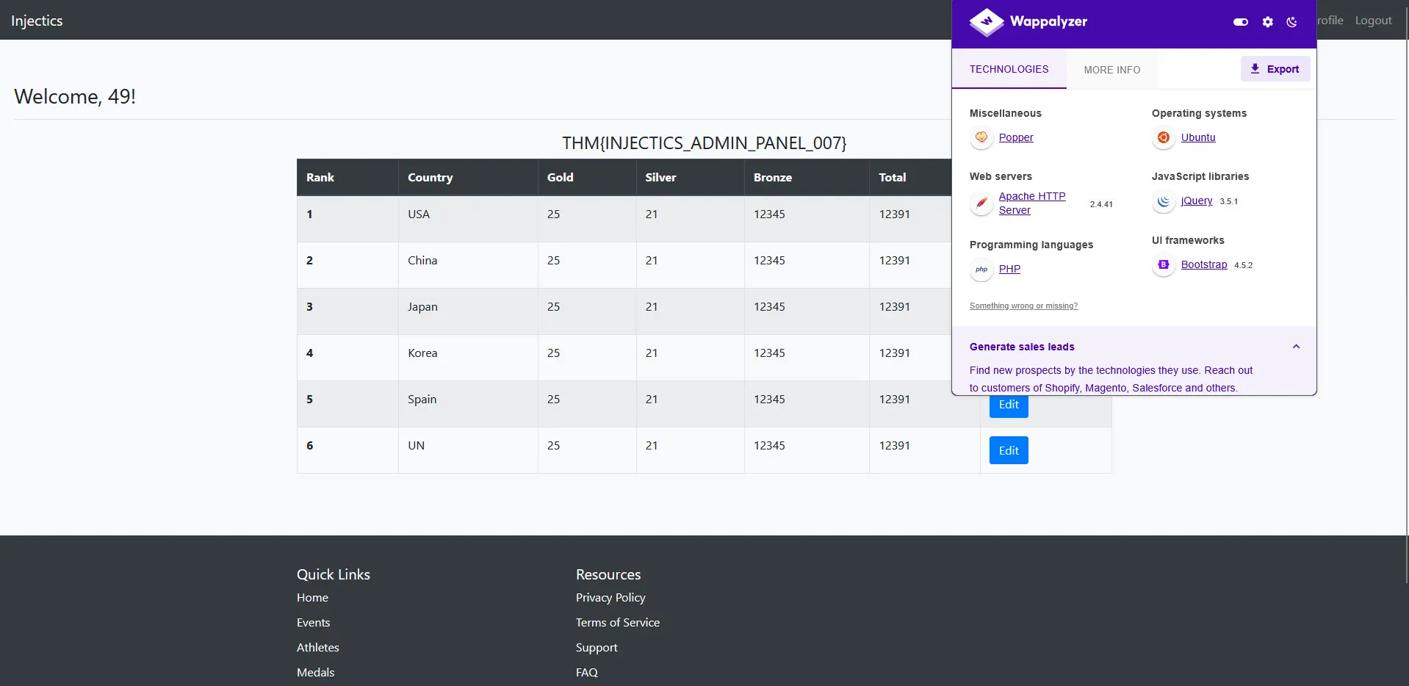The width and height of the screenshot is (1409, 686).
Task: Collapse the Generate sales leads section
Action: 1296,346
